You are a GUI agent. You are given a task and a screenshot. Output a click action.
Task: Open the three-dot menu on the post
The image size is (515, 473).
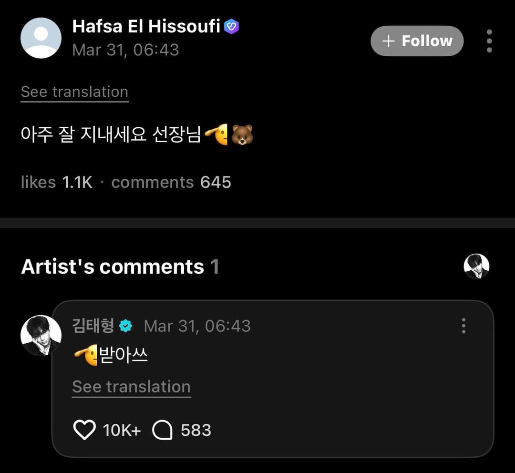pyautogui.click(x=489, y=41)
